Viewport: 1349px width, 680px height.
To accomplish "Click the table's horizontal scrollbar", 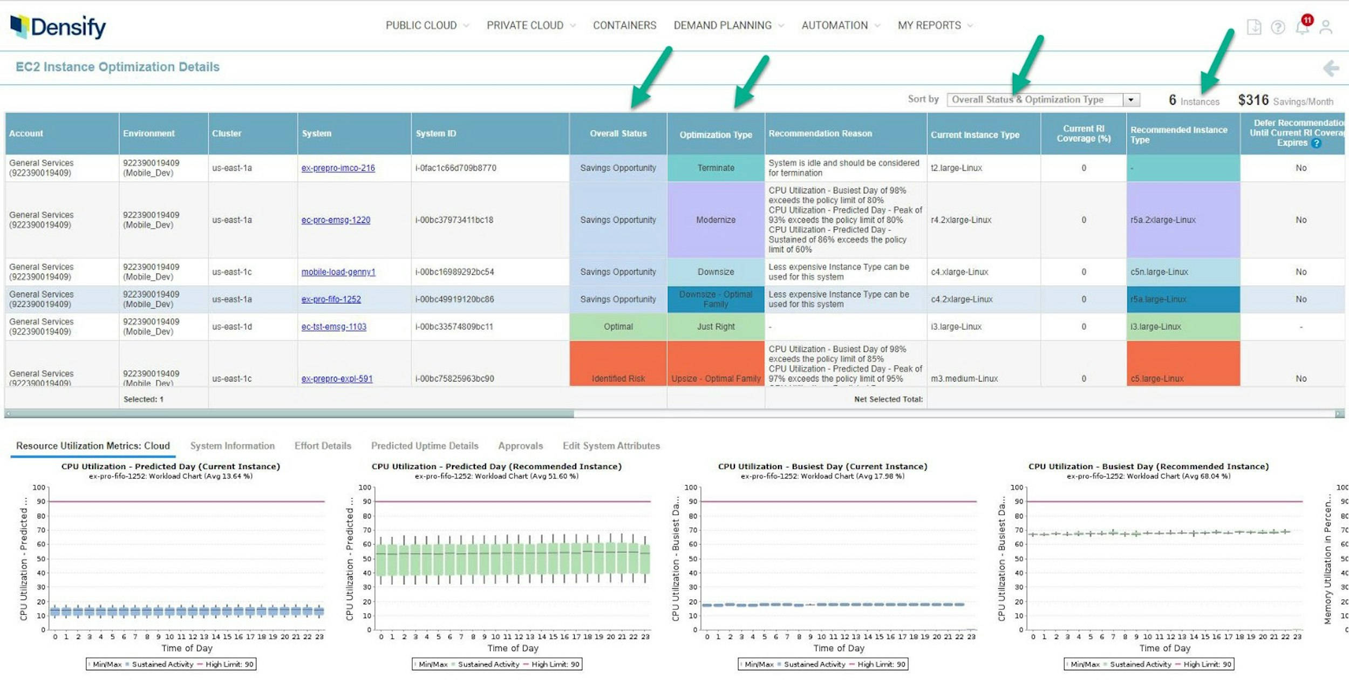I will coord(290,413).
